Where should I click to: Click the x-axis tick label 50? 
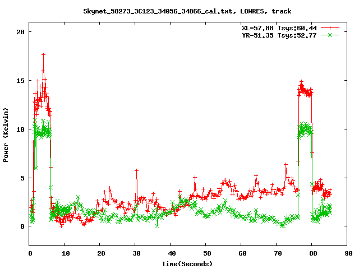[207, 253]
